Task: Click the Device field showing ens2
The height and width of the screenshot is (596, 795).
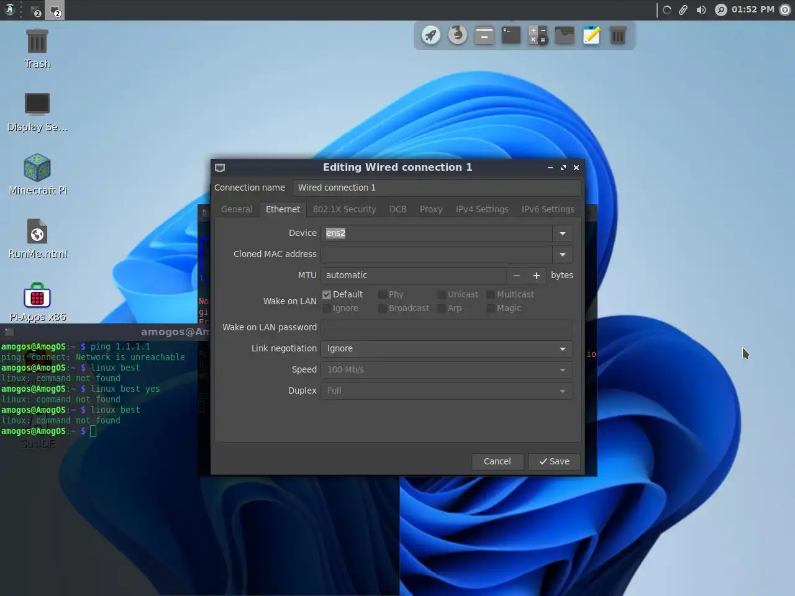Action: tap(437, 233)
